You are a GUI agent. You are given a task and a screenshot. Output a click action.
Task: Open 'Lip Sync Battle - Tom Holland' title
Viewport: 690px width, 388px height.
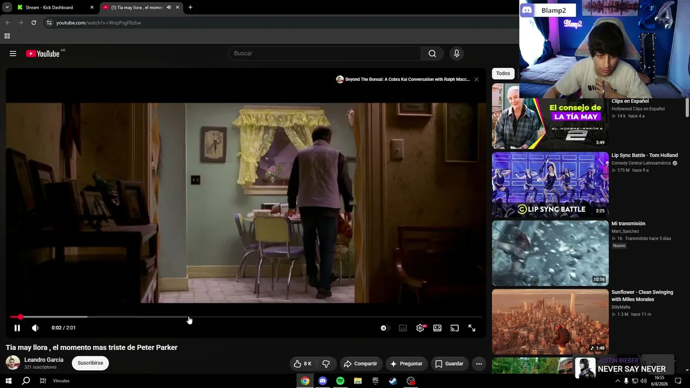point(644,155)
